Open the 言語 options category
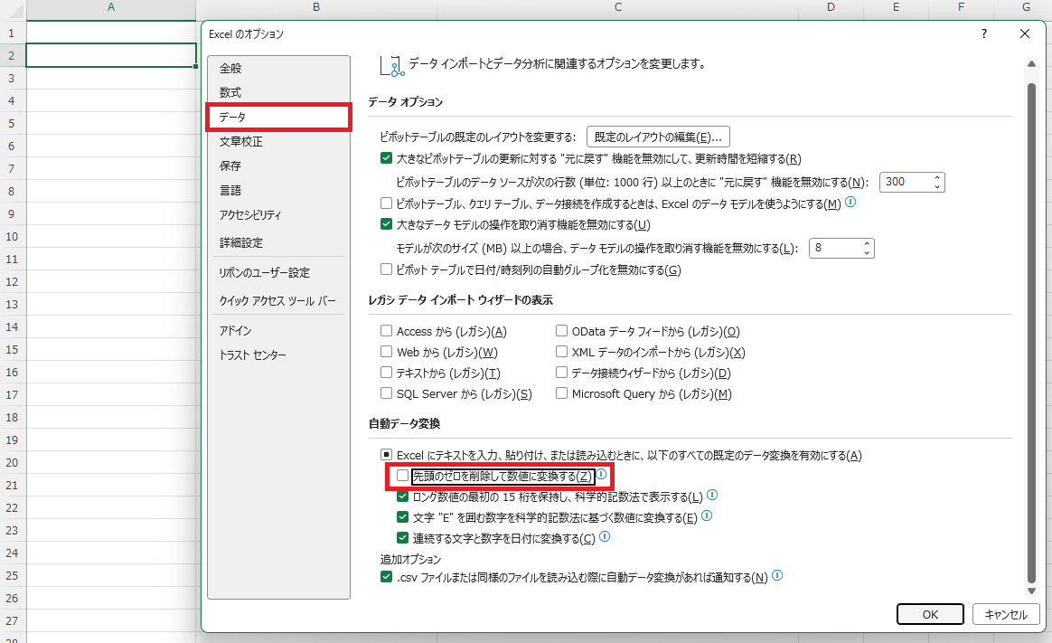This screenshot has width=1052, height=643. tap(279, 191)
